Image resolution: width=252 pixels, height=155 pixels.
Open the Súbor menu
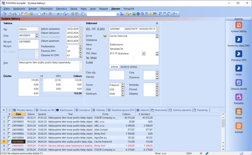click(7, 9)
